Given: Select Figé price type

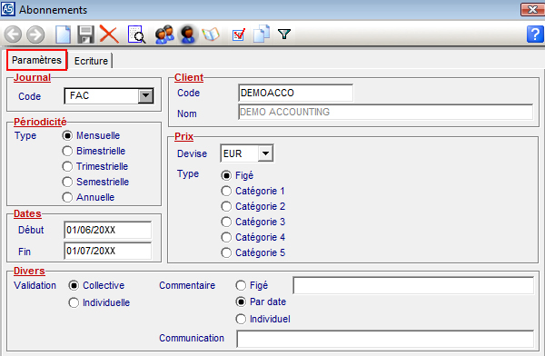Looking at the screenshot, I should [x=237, y=175].
